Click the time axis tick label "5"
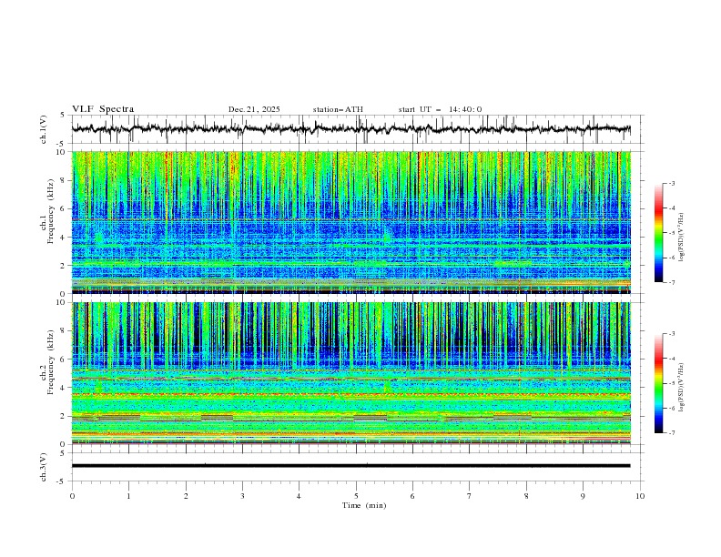Image resolution: width=721 pixels, height=557 pixels. coord(356,496)
